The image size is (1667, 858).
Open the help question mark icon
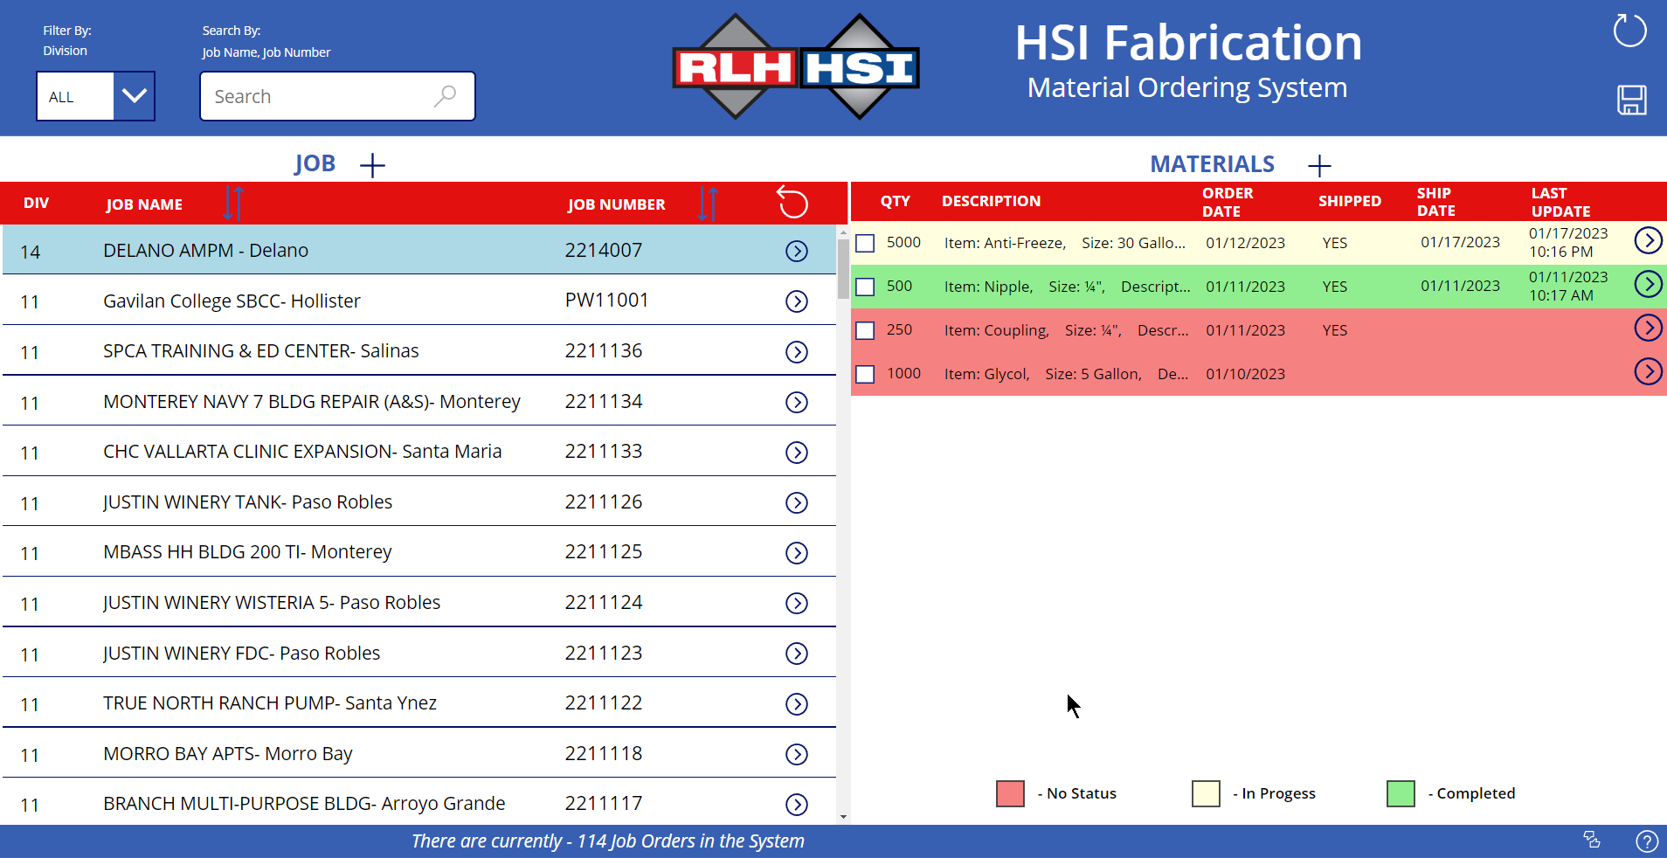click(x=1647, y=841)
